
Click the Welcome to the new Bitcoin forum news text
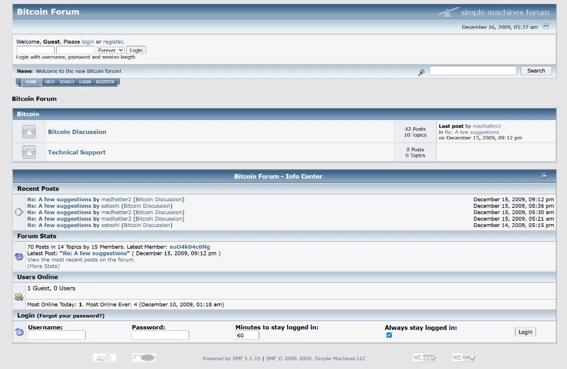(78, 71)
